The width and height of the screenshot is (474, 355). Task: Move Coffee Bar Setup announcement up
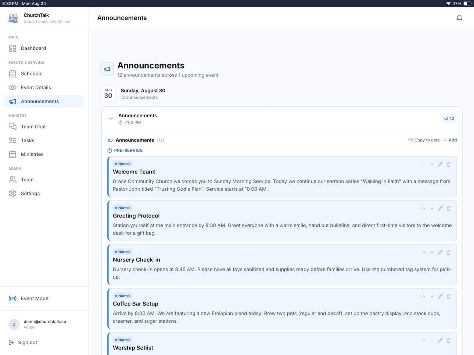coord(423,297)
